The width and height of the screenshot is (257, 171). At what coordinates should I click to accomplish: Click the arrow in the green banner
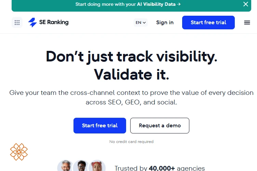click(x=179, y=4)
